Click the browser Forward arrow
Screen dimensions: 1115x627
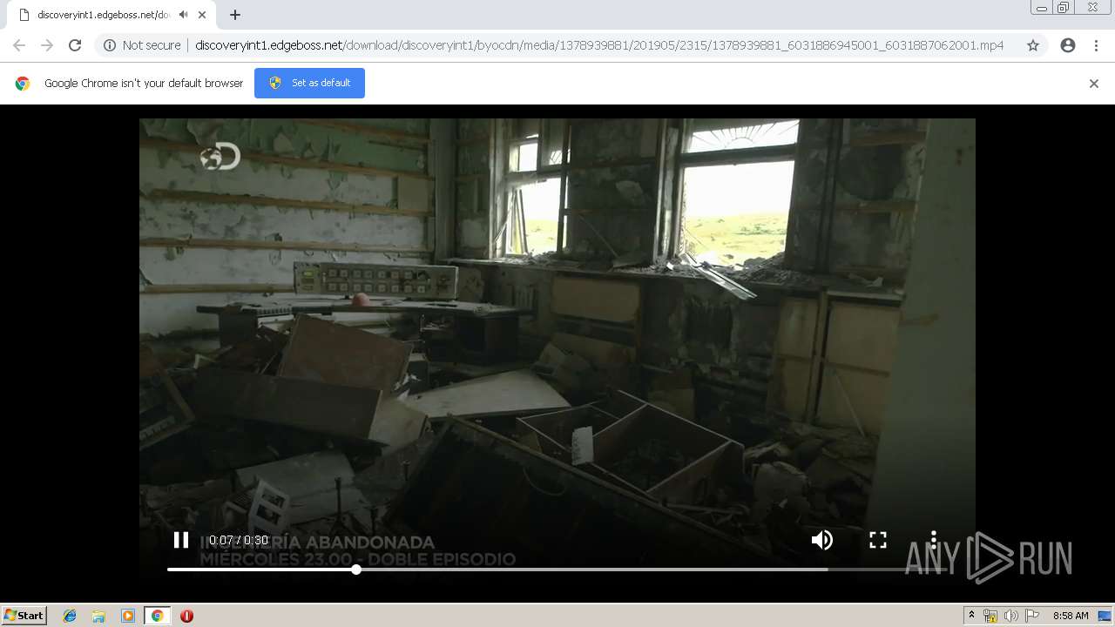pos(47,45)
